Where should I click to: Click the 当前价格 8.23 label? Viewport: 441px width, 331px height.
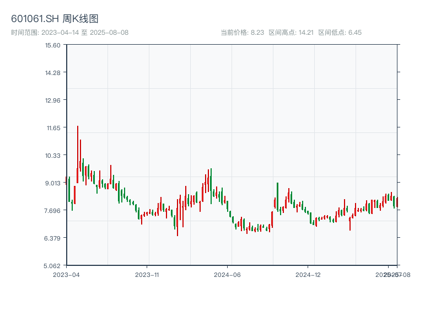pyautogui.click(x=242, y=33)
